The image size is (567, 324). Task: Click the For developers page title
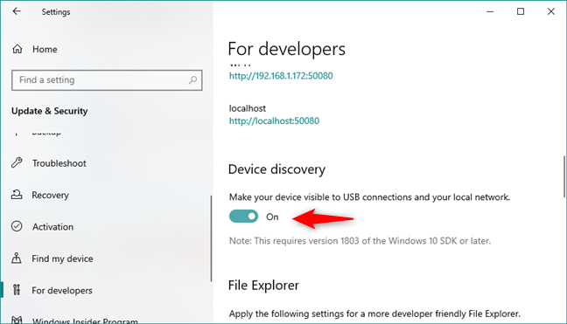click(287, 49)
